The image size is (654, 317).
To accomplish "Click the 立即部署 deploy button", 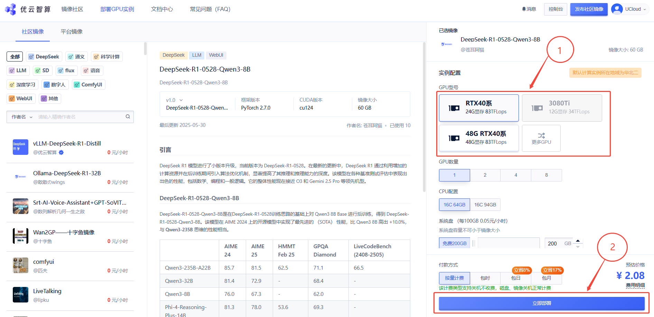I will (542, 303).
